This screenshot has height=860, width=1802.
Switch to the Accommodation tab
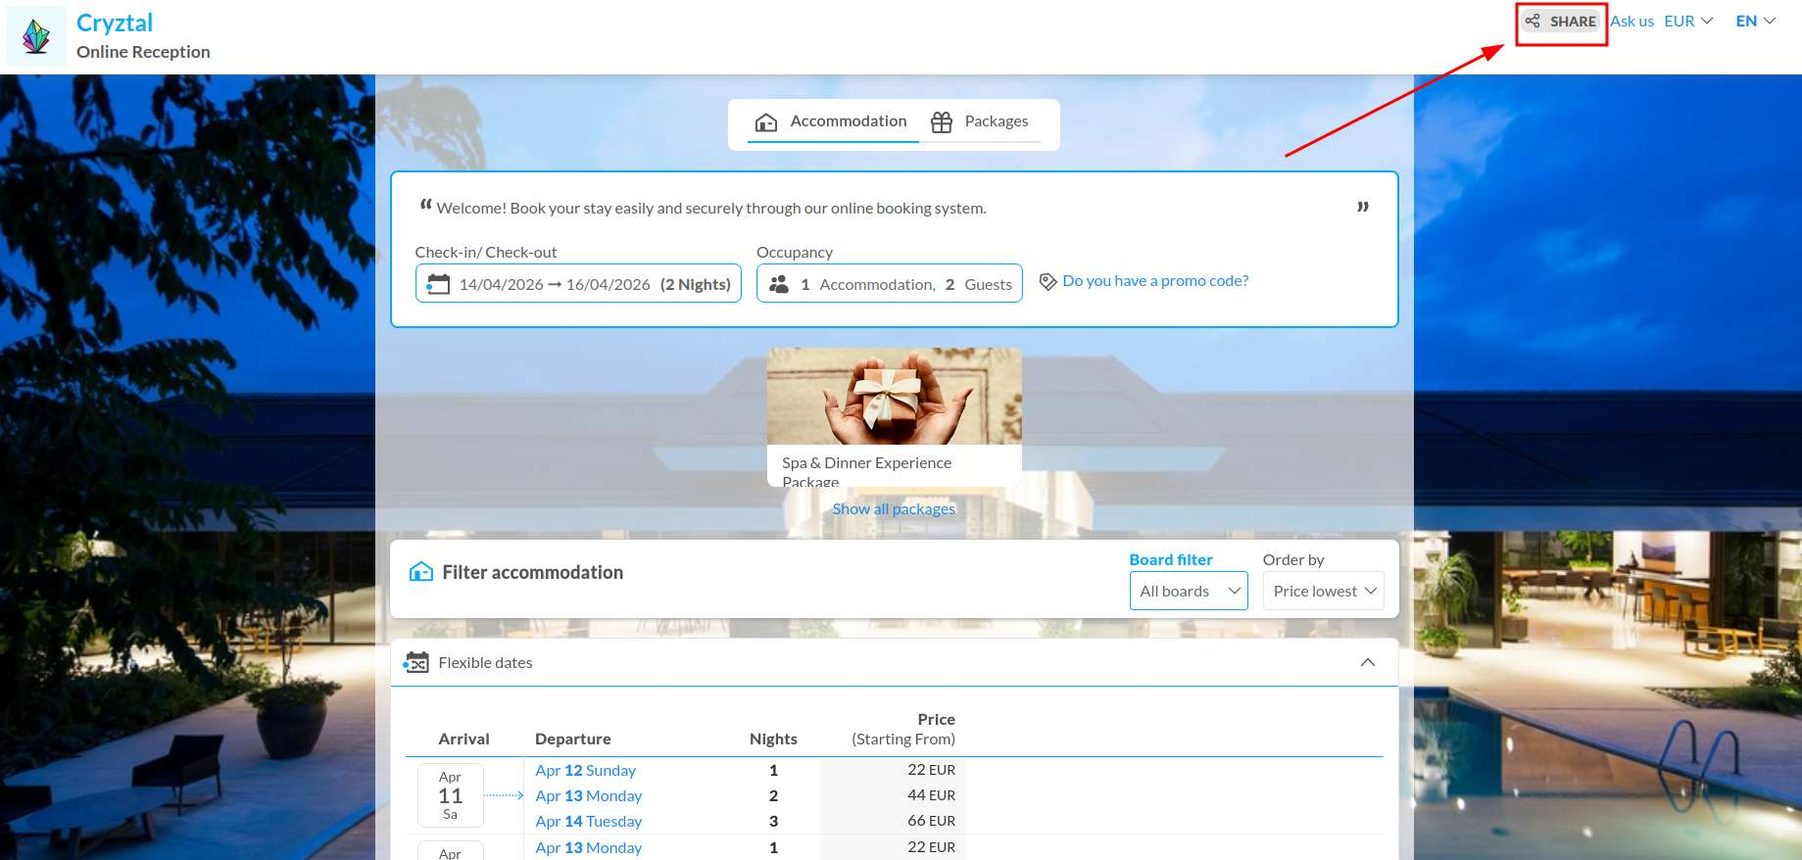tap(832, 121)
